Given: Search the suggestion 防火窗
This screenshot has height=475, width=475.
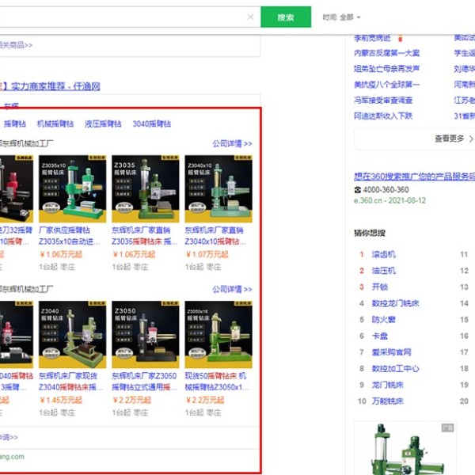Looking at the screenshot, I should [384, 320].
